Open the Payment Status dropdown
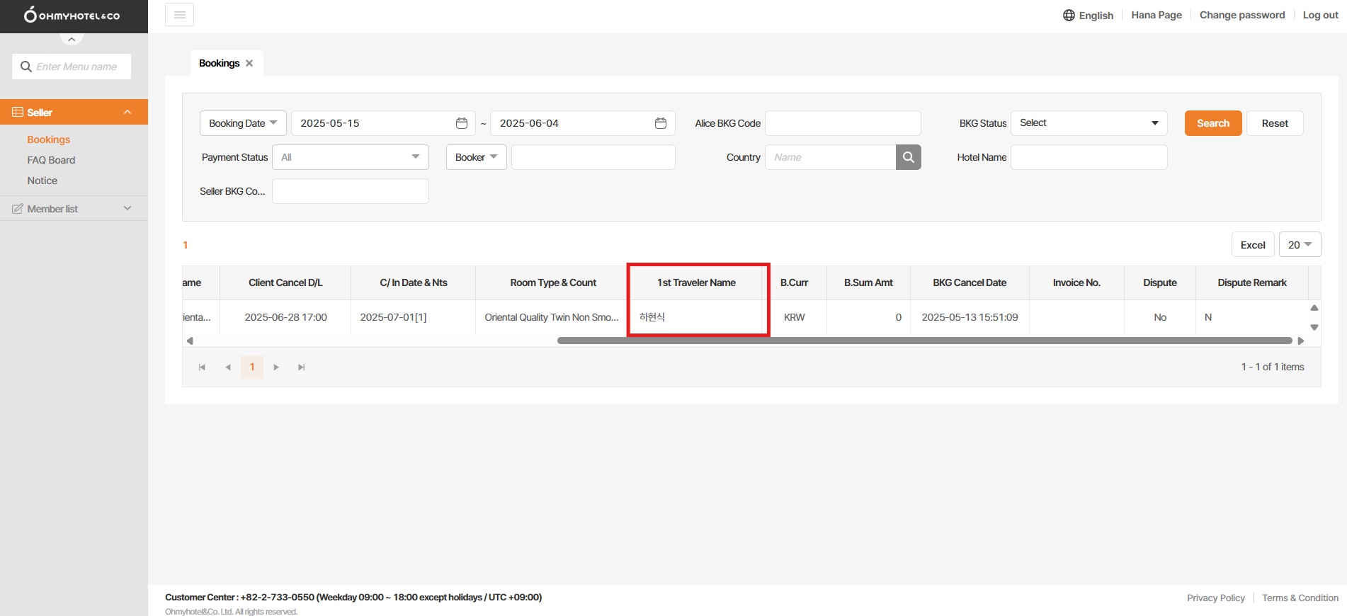The width and height of the screenshot is (1347, 616). (x=351, y=157)
